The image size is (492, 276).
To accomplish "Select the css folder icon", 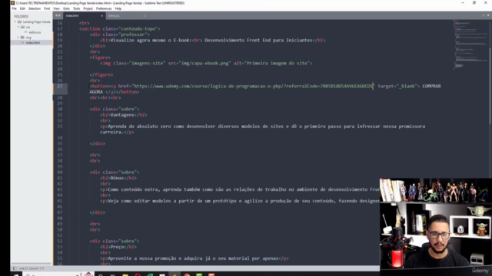I will point(22,28).
